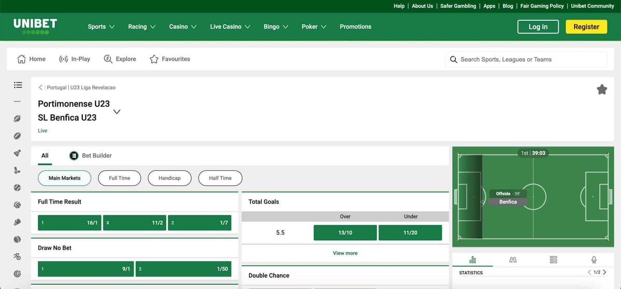
Task: Click the search sports, leagues or teams field
Action: point(526,60)
